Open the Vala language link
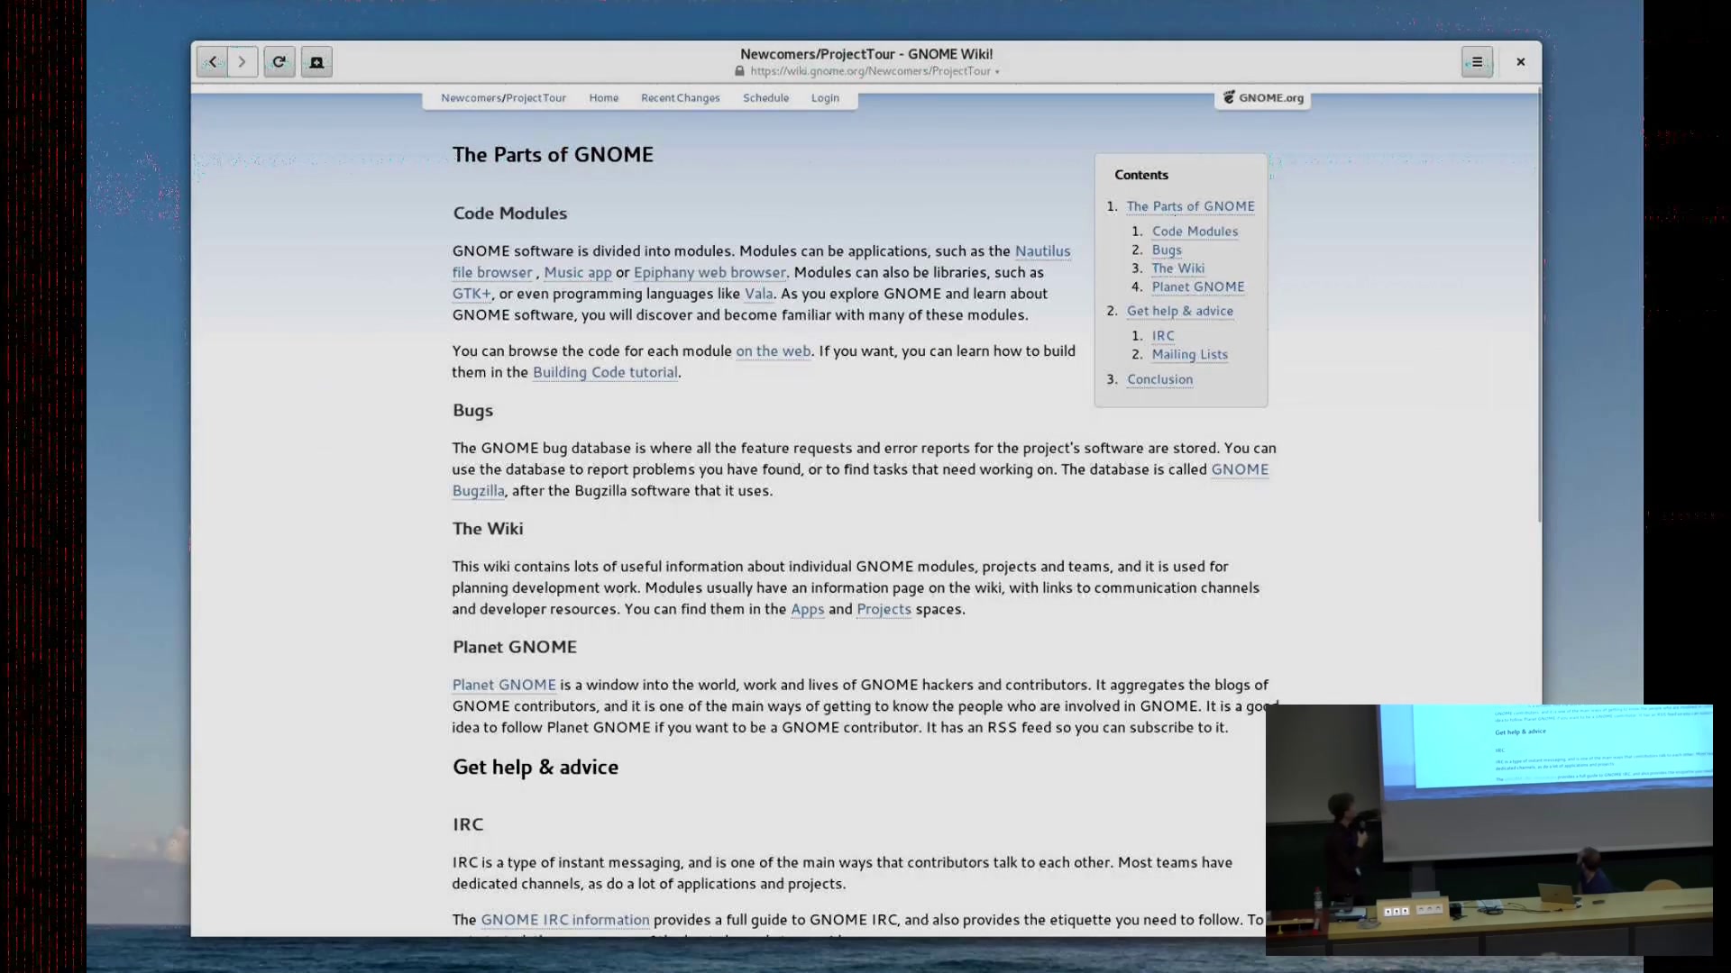The height and width of the screenshot is (973, 1731). [x=759, y=294]
